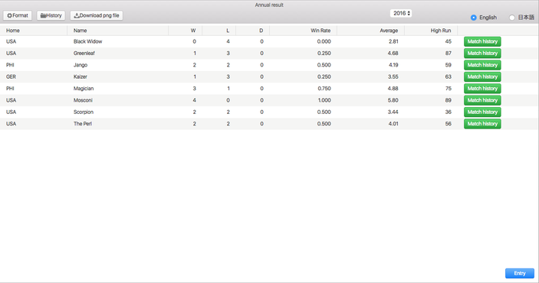
Task: Click The Perl's high run 56
Action: (x=448, y=124)
